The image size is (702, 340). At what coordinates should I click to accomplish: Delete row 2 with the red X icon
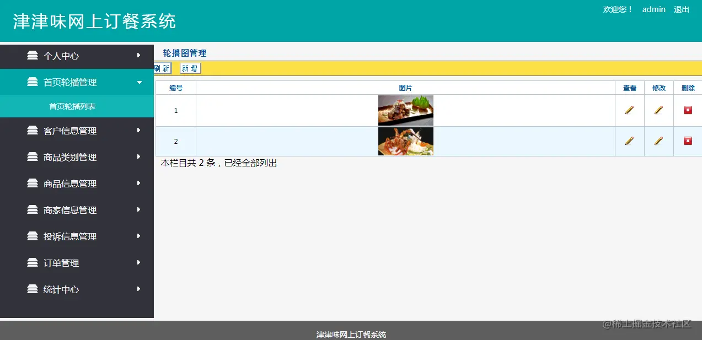point(688,141)
